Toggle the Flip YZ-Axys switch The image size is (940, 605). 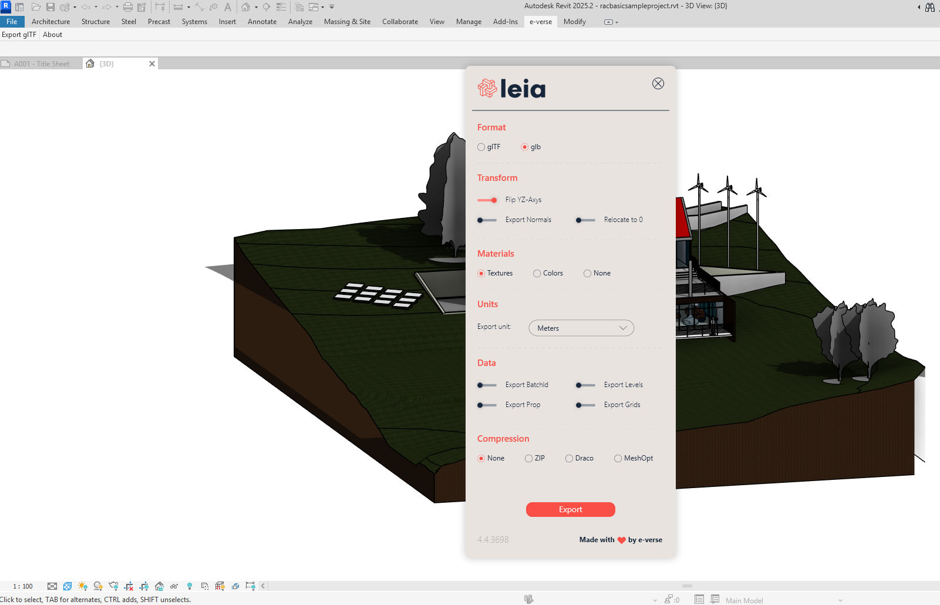tap(487, 200)
